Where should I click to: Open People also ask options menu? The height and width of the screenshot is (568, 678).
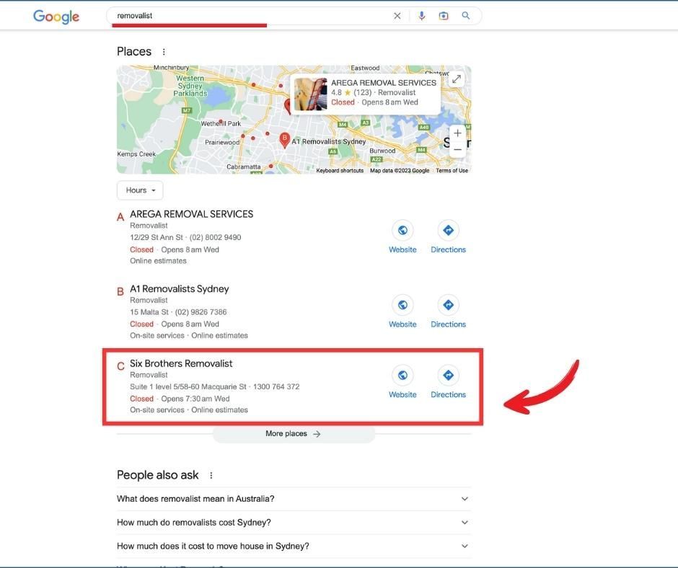tap(211, 476)
